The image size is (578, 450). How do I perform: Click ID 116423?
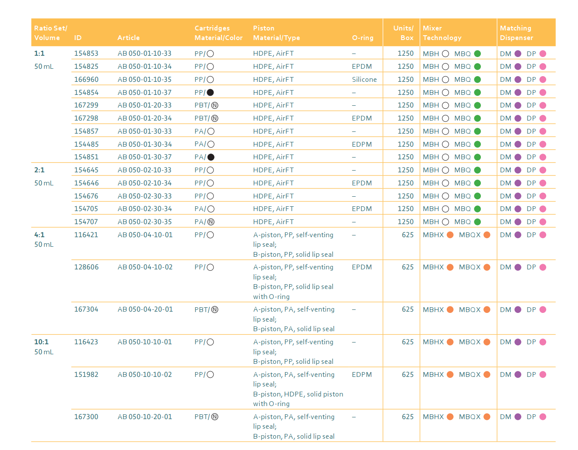point(86,342)
